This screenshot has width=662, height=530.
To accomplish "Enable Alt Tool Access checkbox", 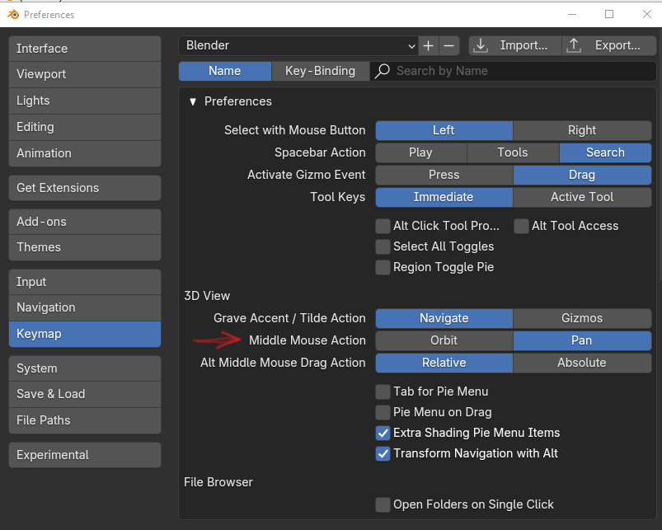I will pyautogui.click(x=521, y=226).
